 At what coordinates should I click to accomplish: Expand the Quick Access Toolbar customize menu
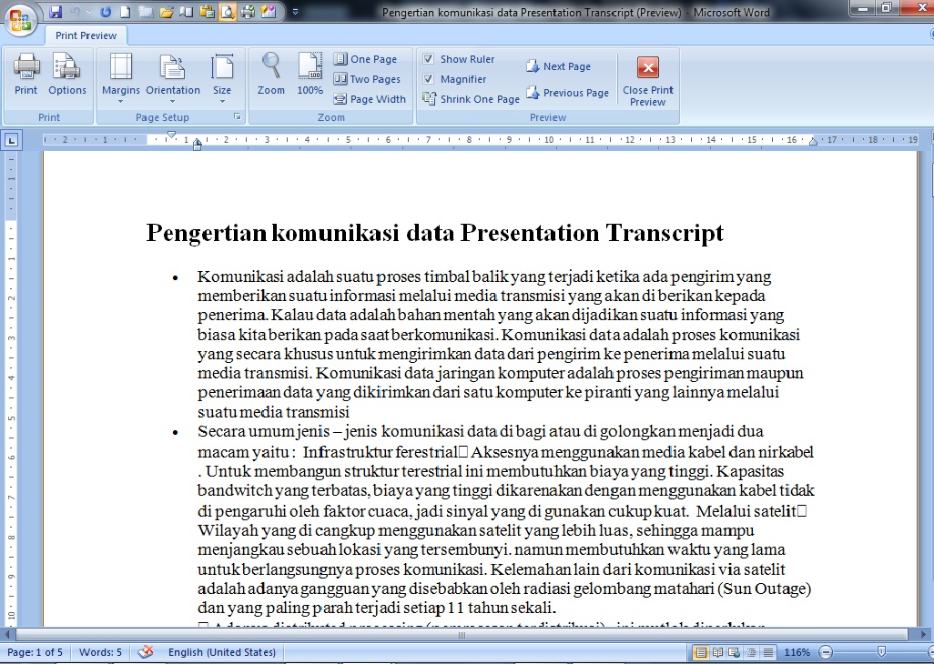pyautogui.click(x=295, y=12)
